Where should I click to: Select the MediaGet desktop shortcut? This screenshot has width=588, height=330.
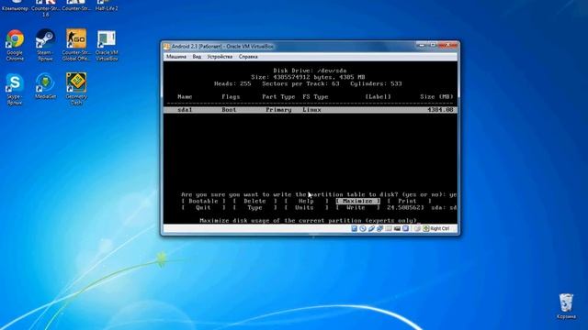pos(45,86)
